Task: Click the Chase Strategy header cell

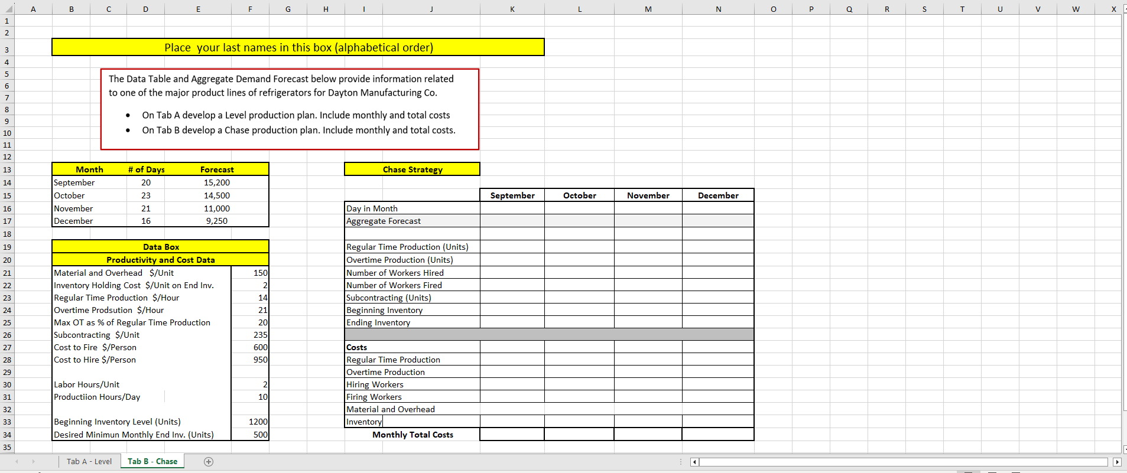Action: [x=413, y=169]
